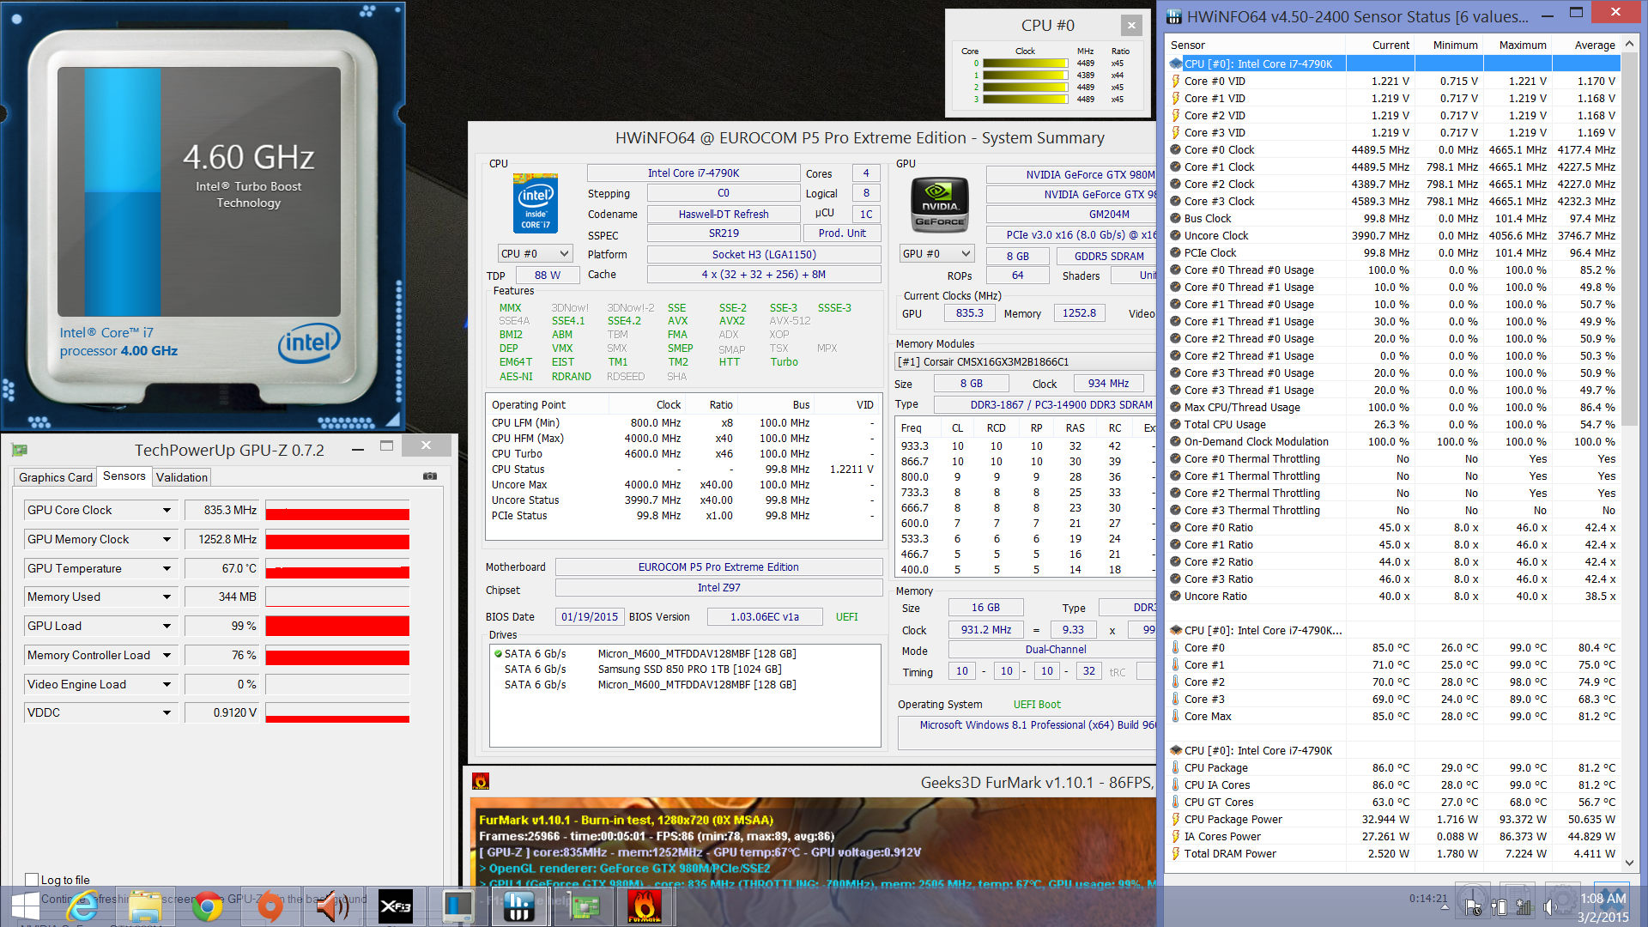The width and height of the screenshot is (1648, 927).
Task: Click the EUROCOM P5 Pro Extreme Edition motherboard field
Action: pyautogui.click(x=718, y=567)
